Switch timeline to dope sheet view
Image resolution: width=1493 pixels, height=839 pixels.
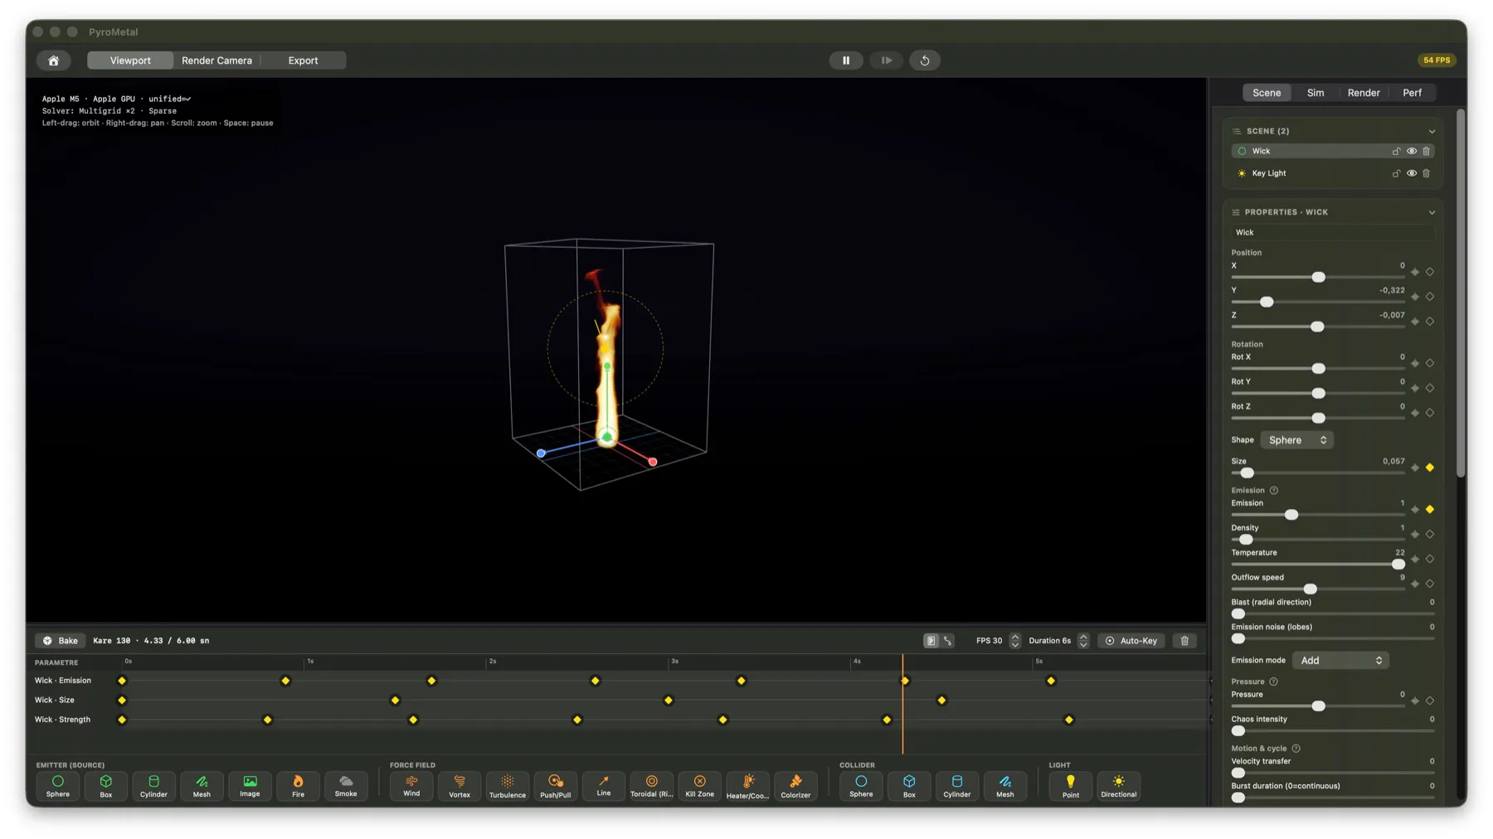[931, 641]
